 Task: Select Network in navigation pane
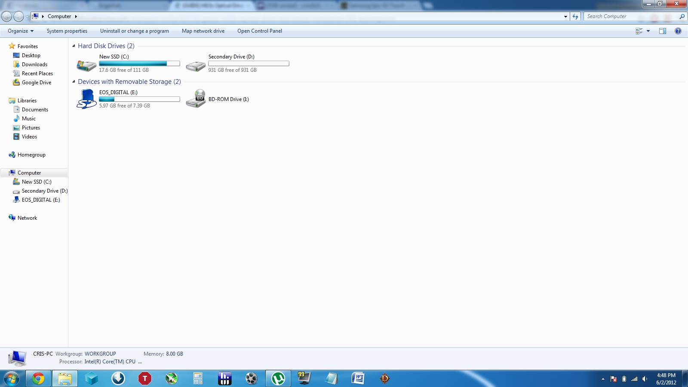coord(27,218)
